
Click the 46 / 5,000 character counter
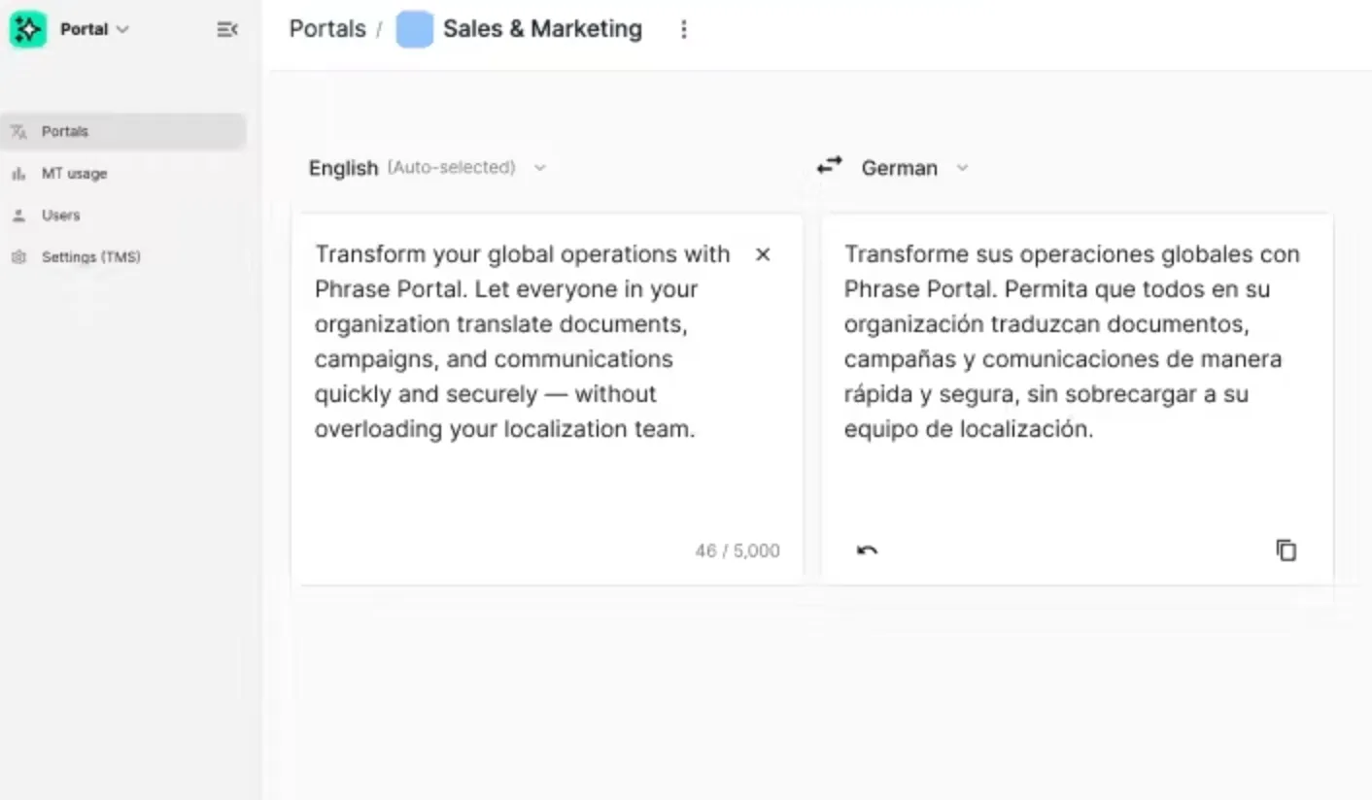737,550
